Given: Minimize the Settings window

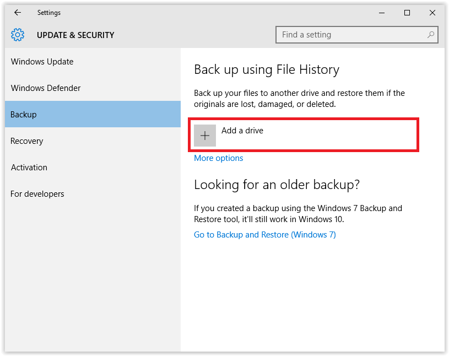Looking at the screenshot, I should click(x=382, y=13).
